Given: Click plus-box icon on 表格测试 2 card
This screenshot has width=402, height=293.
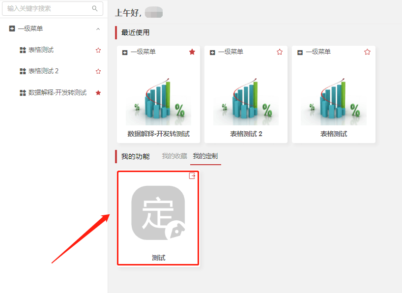Looking at the screenshot, I should (212, 52).
